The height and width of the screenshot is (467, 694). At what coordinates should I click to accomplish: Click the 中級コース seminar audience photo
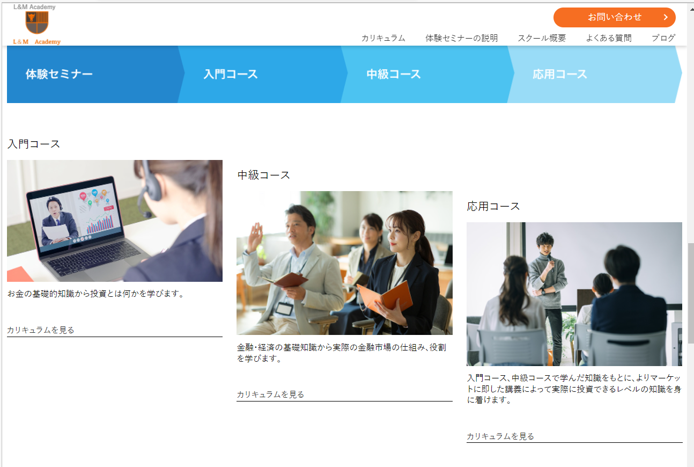[344, 263]
